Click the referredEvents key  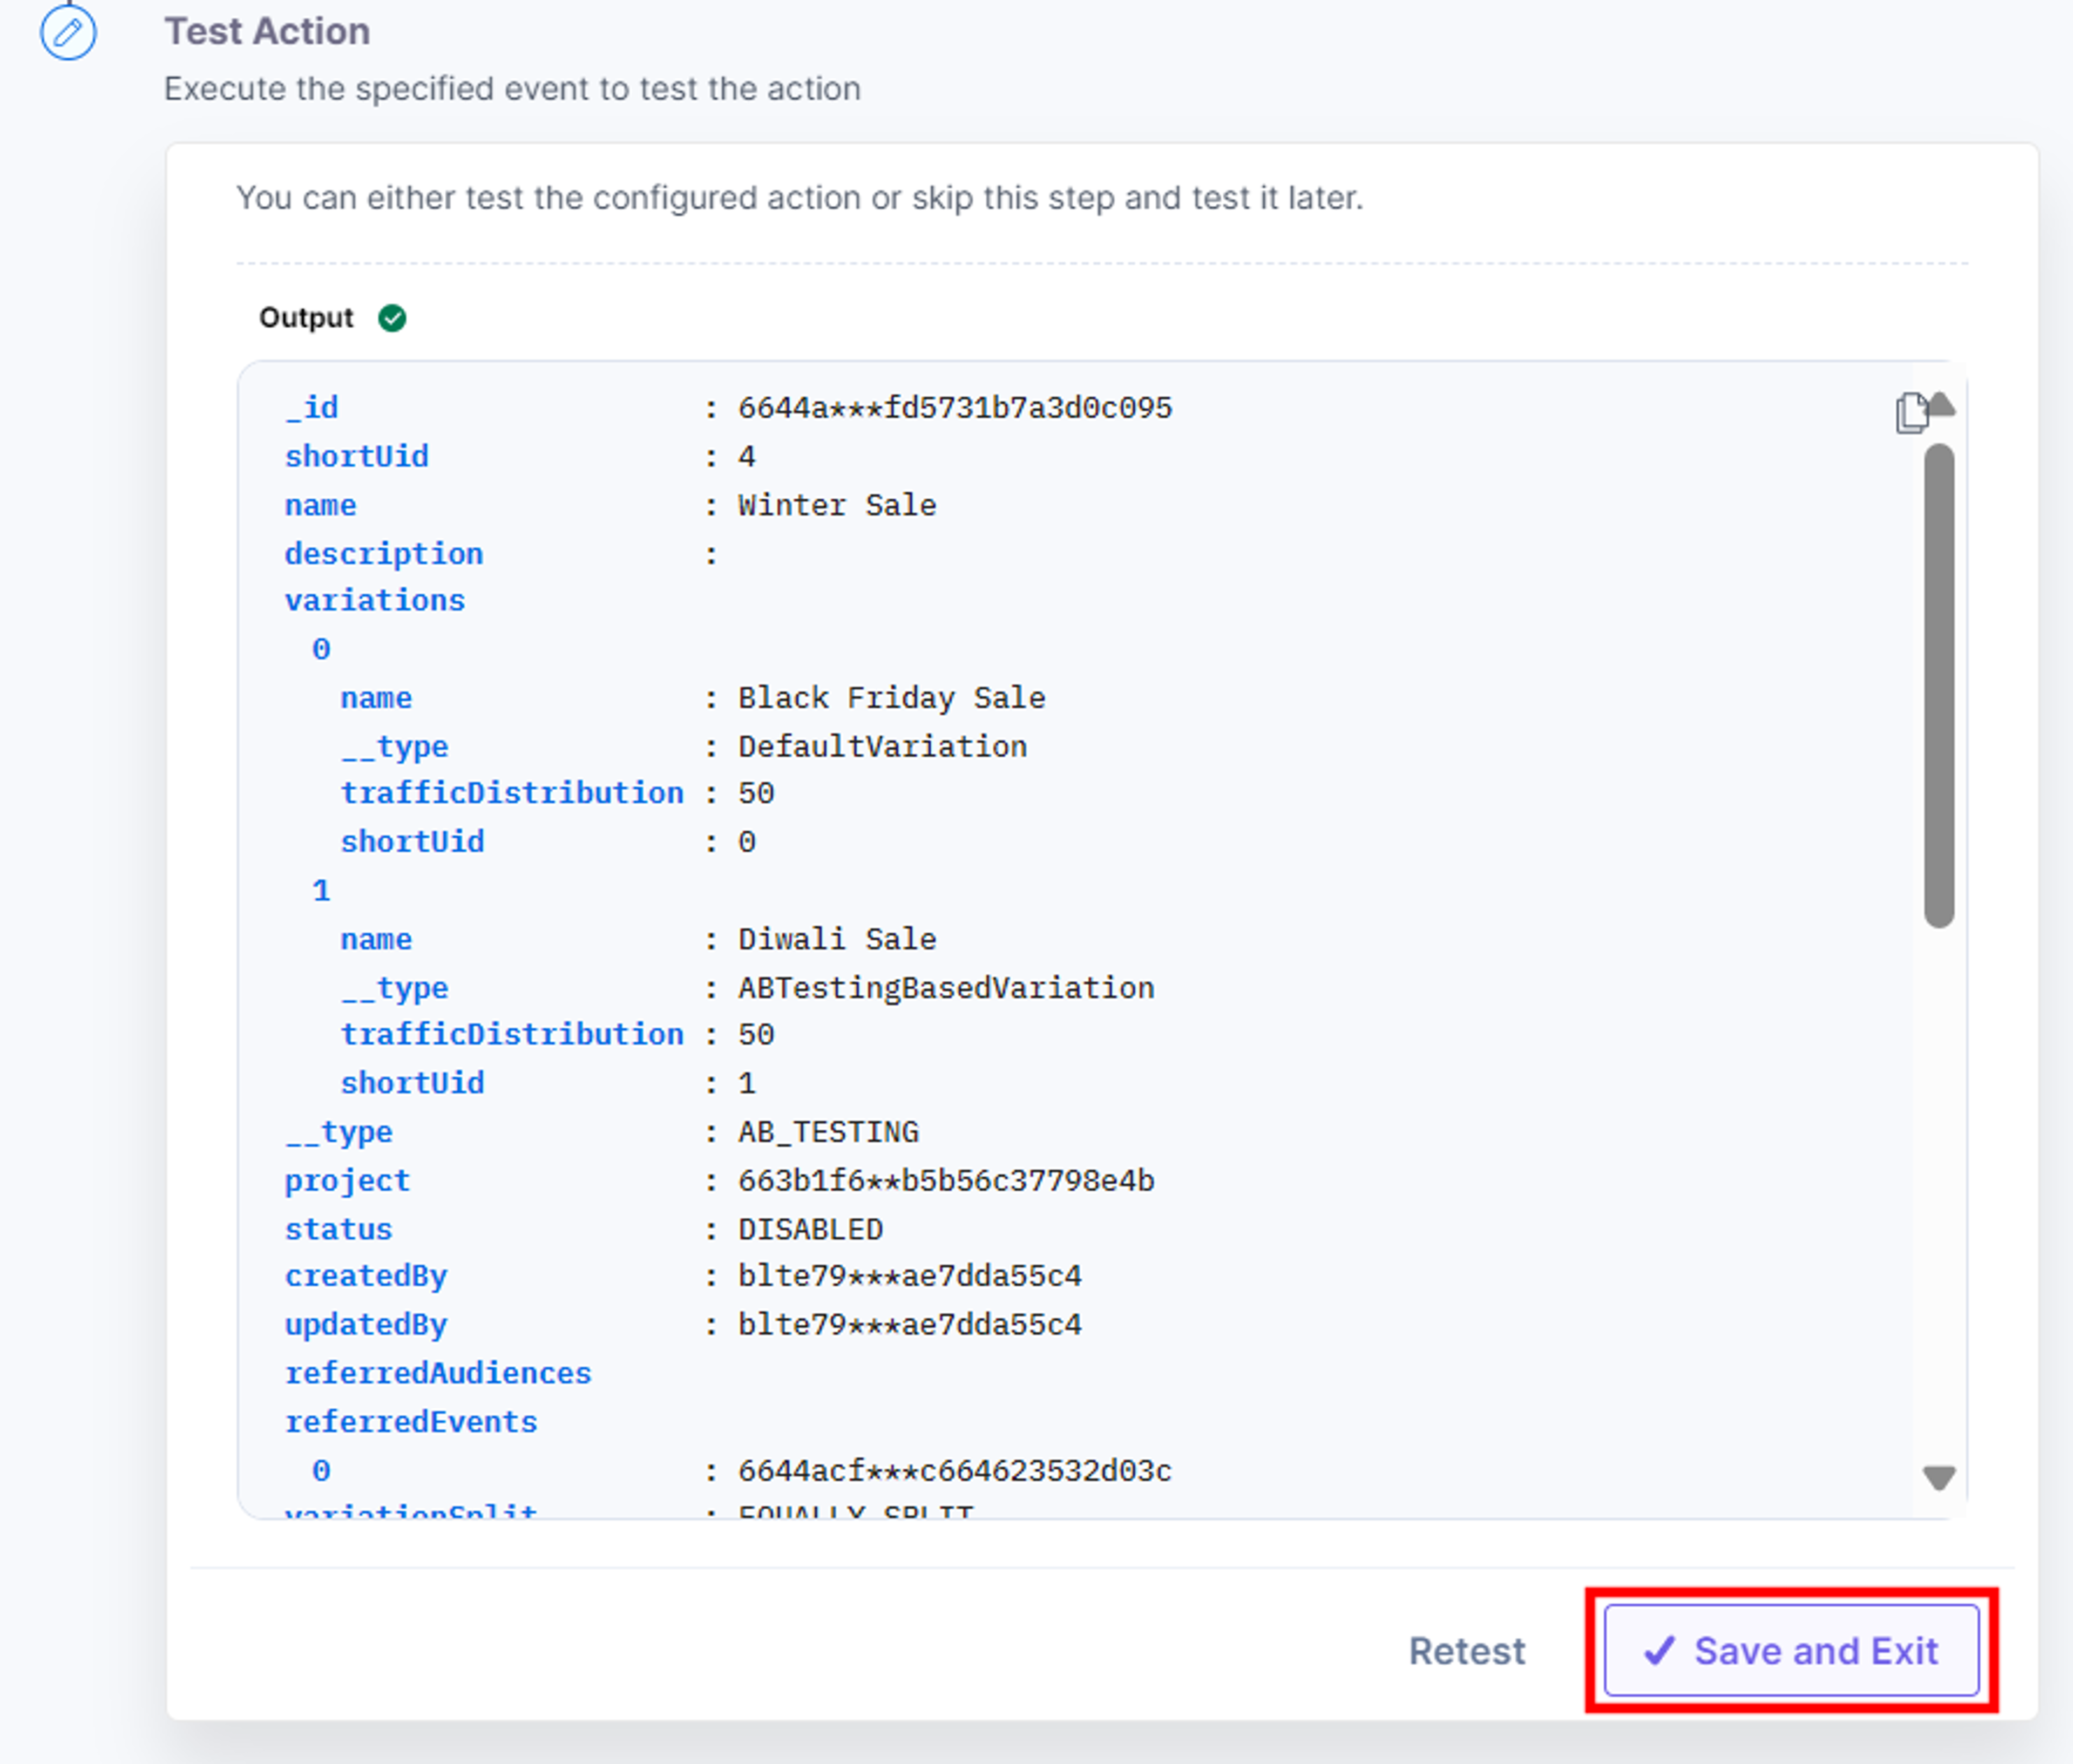411,1422
